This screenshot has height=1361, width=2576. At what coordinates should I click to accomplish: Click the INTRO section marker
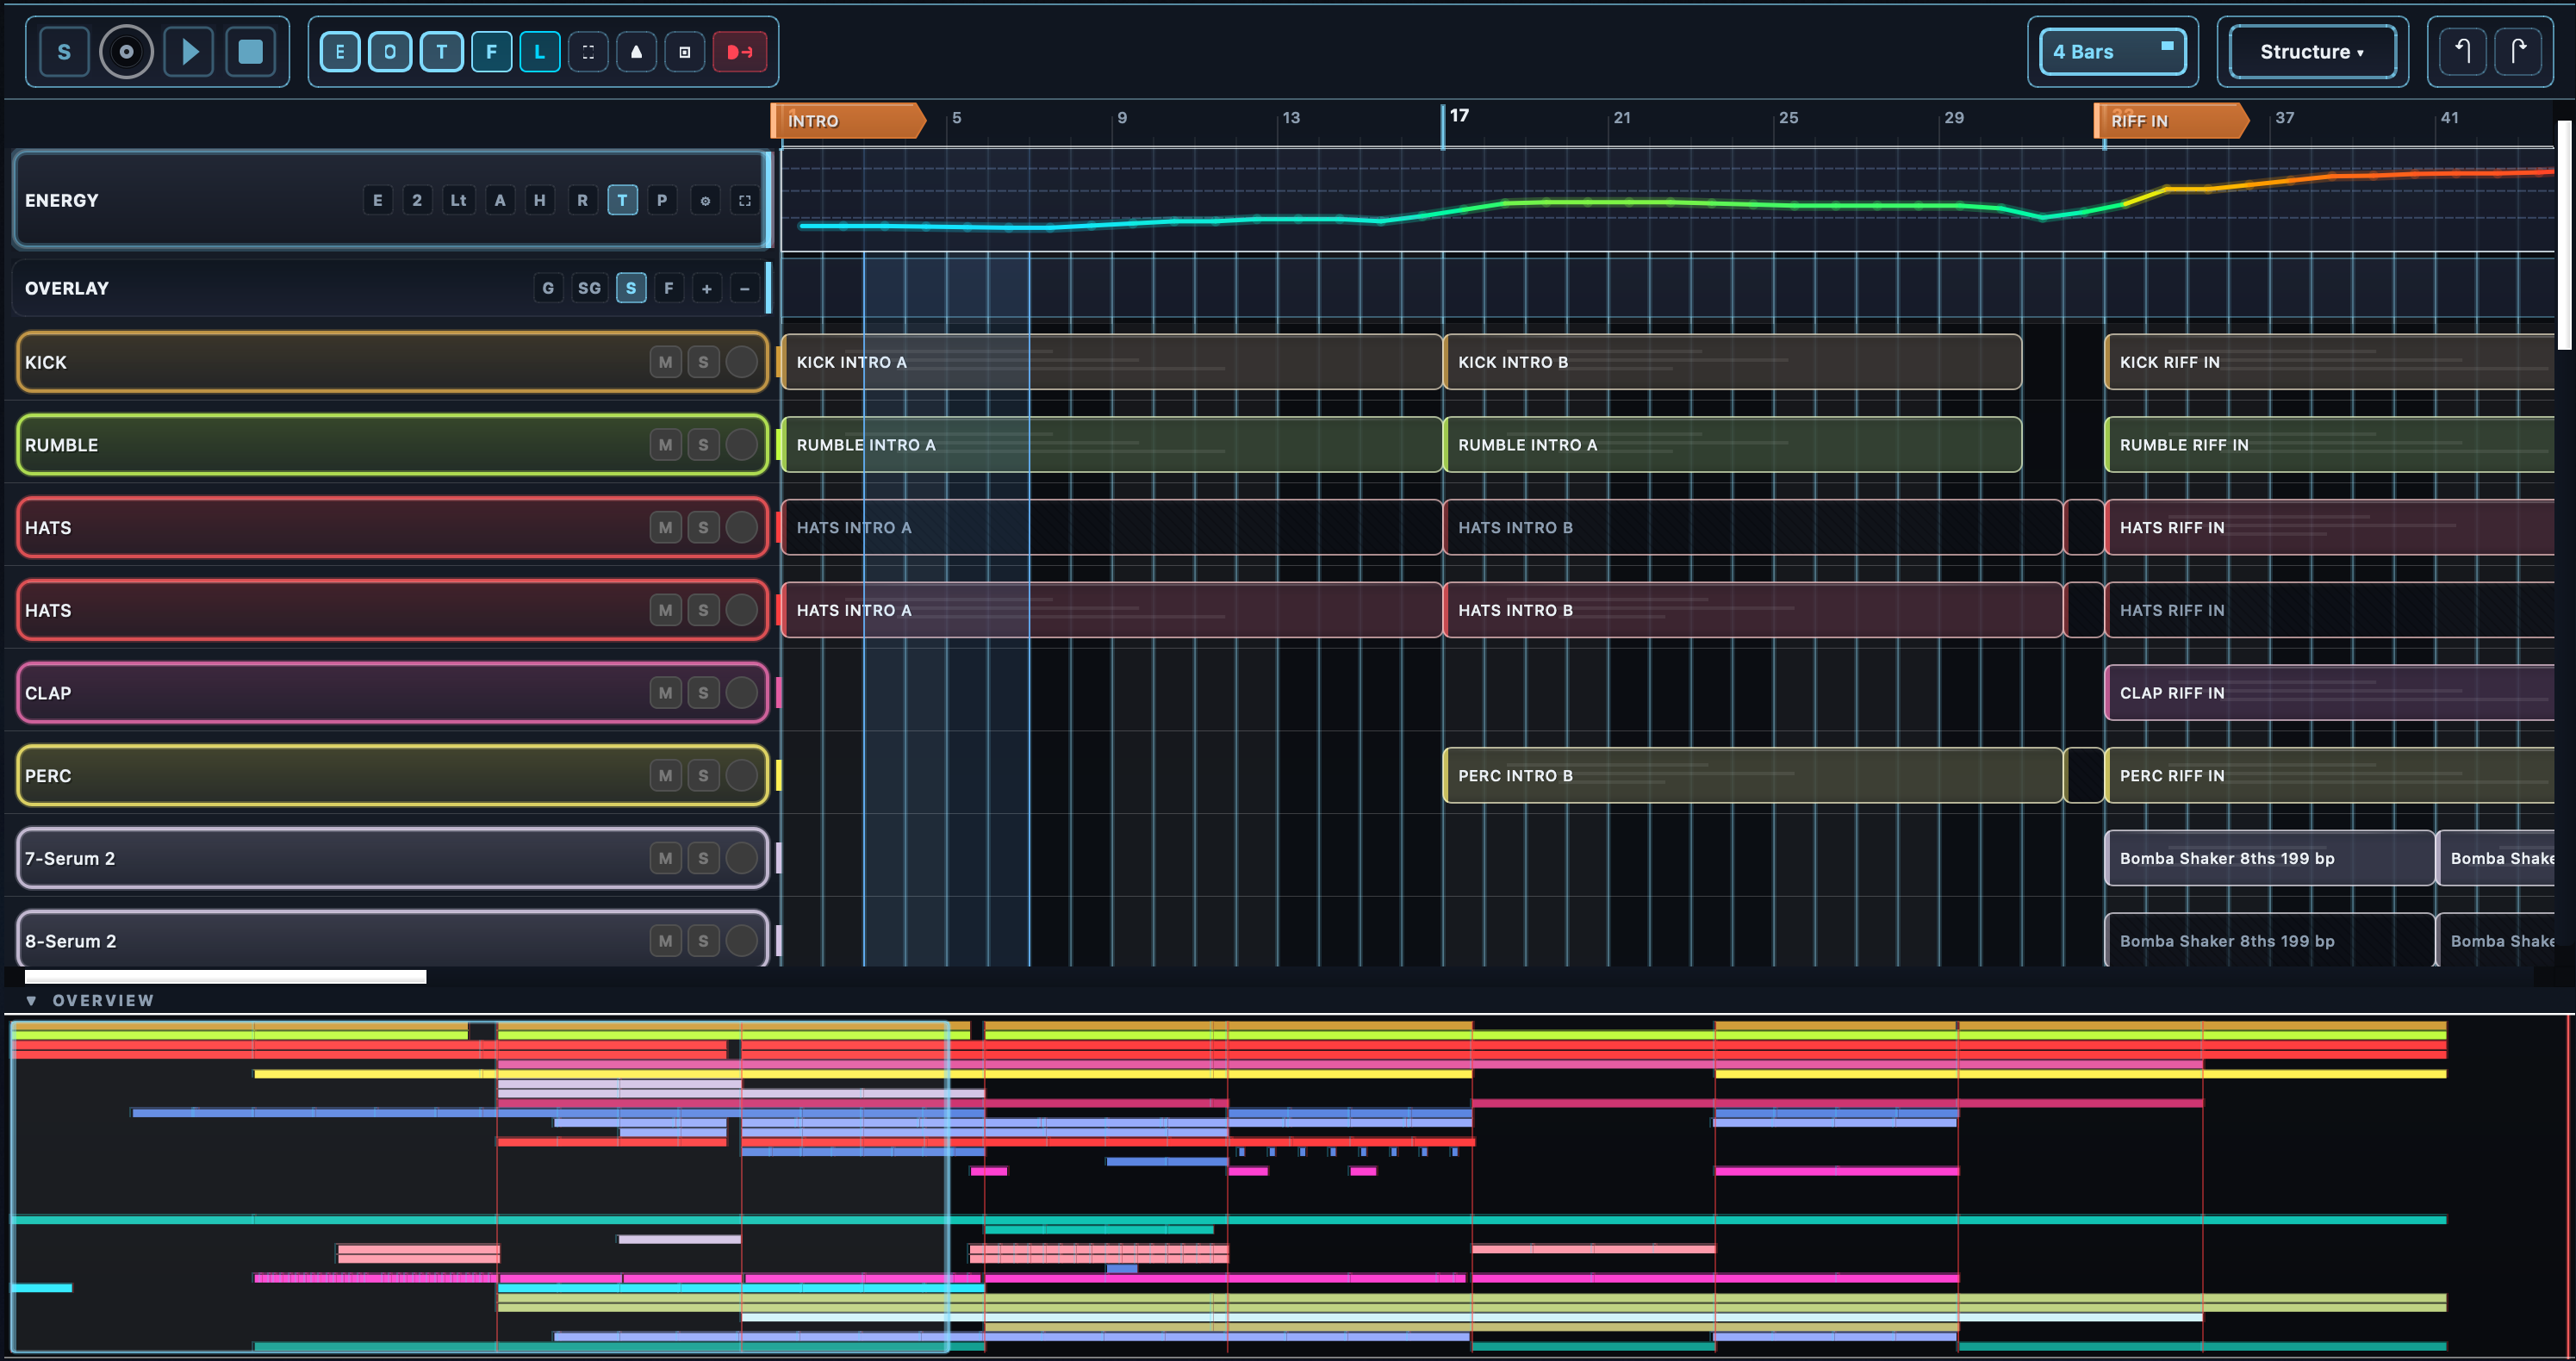pos(848,121)
